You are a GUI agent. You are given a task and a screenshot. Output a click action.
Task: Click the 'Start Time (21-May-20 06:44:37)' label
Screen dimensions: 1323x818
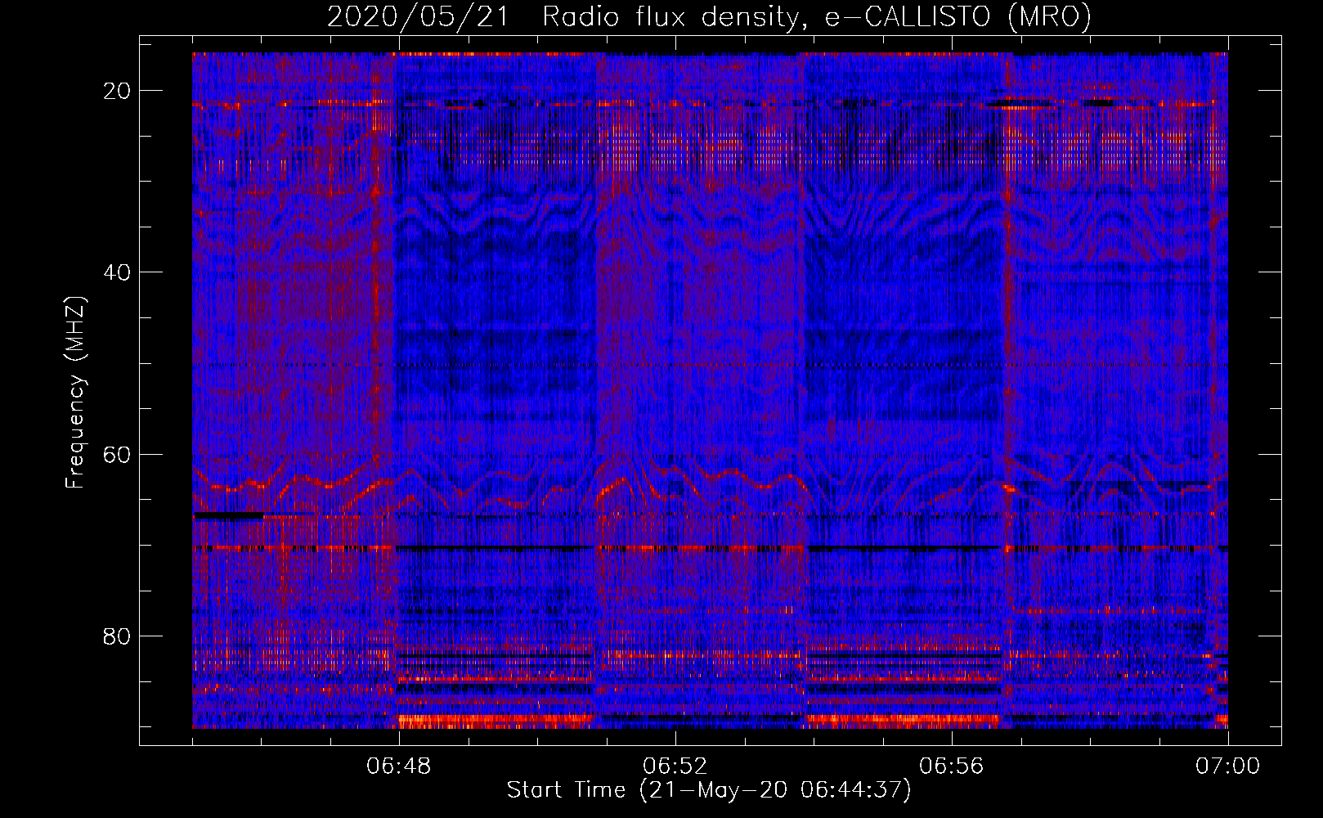click(709, 790)
